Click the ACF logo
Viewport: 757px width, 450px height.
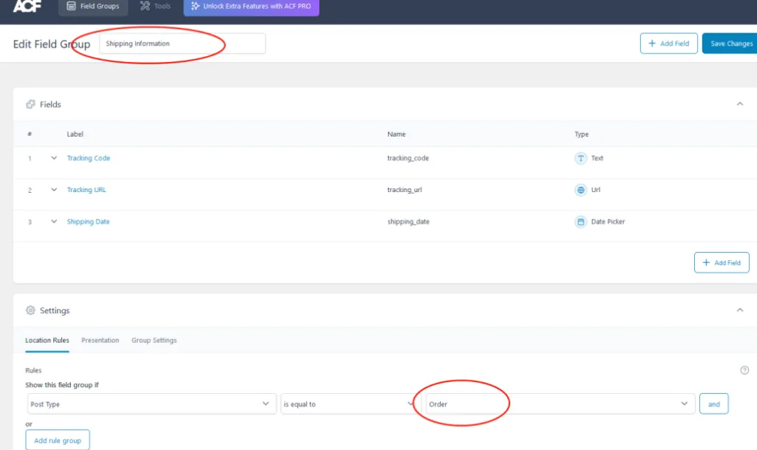[26, 6]
